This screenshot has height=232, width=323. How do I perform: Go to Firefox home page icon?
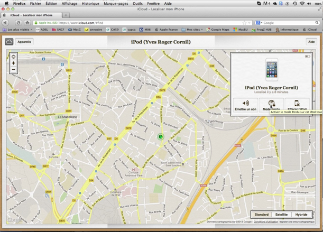pyautogui.click(x=27, y=23)
